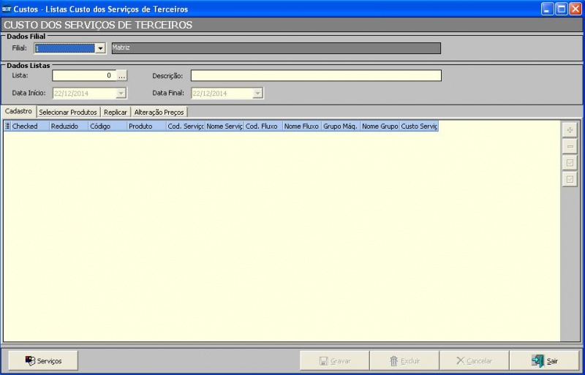
Task: Go to the Alteração Preços tab
Action: pos(159,112)
